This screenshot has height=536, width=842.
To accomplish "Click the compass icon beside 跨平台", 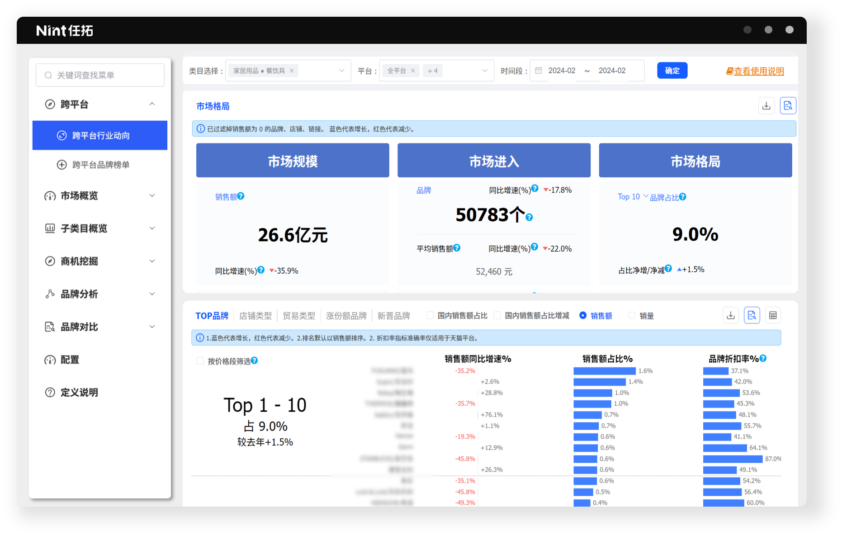I will click(50, 104).
